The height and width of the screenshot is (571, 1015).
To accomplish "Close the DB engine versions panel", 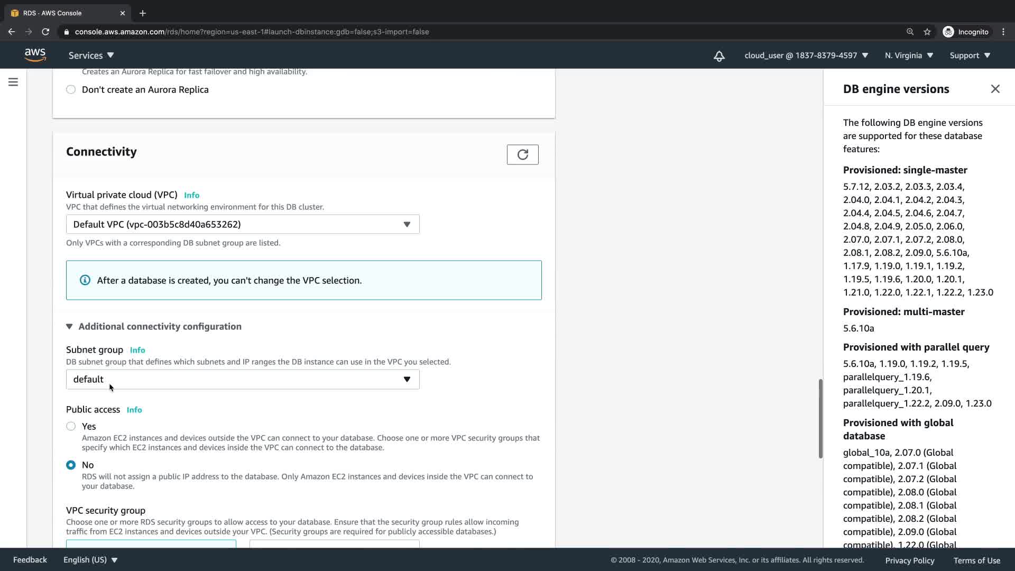I will pos(995,89).
